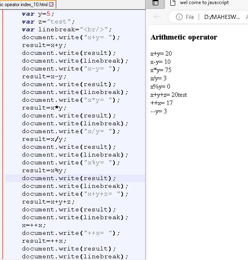
Task: Click the page icon on the browser tab
Action: coord(172,3)
